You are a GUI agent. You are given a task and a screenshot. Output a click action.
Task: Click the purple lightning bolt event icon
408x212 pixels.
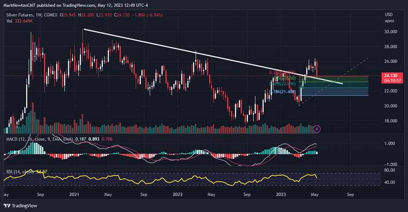click(x=317, y=128)
